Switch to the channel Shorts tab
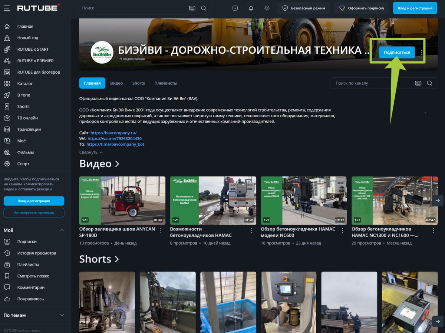Image resolution: width=445 pixels, height=333 pixels. [139, 83]
